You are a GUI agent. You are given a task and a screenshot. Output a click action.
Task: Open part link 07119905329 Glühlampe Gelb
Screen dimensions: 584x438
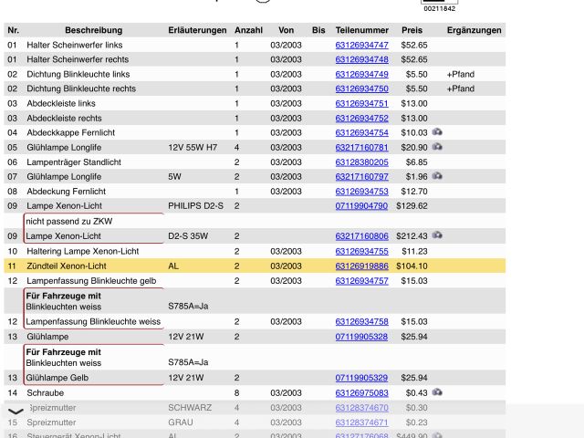[361, 378]
